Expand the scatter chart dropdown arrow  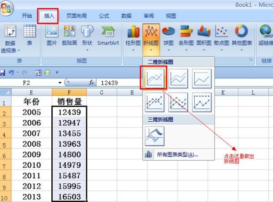(x=222, y=50)
